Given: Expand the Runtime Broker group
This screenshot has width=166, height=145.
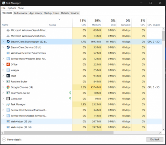Looking at the screenshot, I should [3, 81].
